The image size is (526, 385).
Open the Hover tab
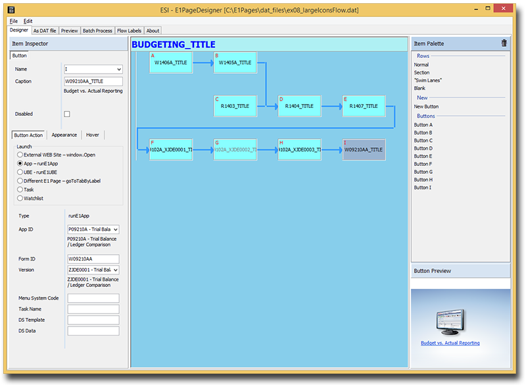click(93, 135)
